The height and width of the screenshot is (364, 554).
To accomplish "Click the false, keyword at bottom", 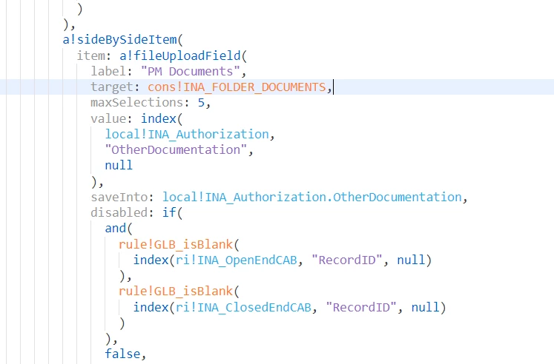I will pyautogui.click(x=125, y=354).
